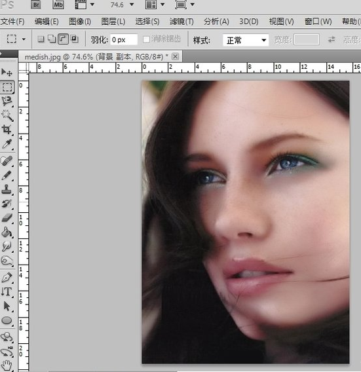
Task: Select the Smudge tool
Action: (x=7, y=247)
